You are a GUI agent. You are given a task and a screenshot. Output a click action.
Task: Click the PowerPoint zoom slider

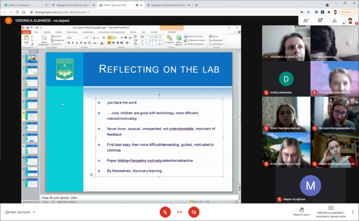pyautogui.click(x=222, y=202)
